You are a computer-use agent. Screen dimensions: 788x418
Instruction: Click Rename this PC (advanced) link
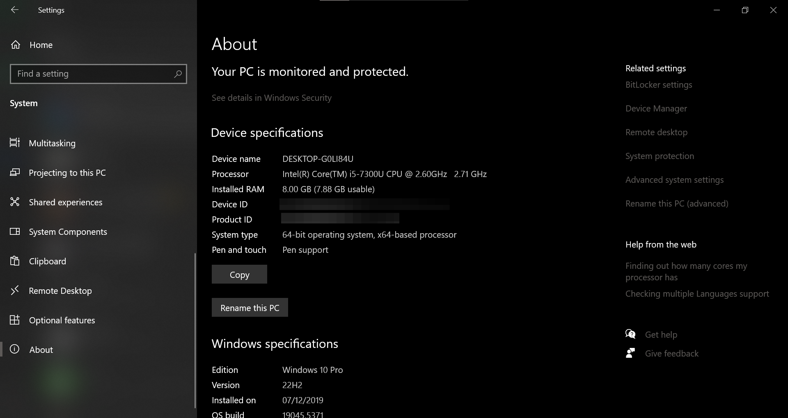click(x=677, y=204)
